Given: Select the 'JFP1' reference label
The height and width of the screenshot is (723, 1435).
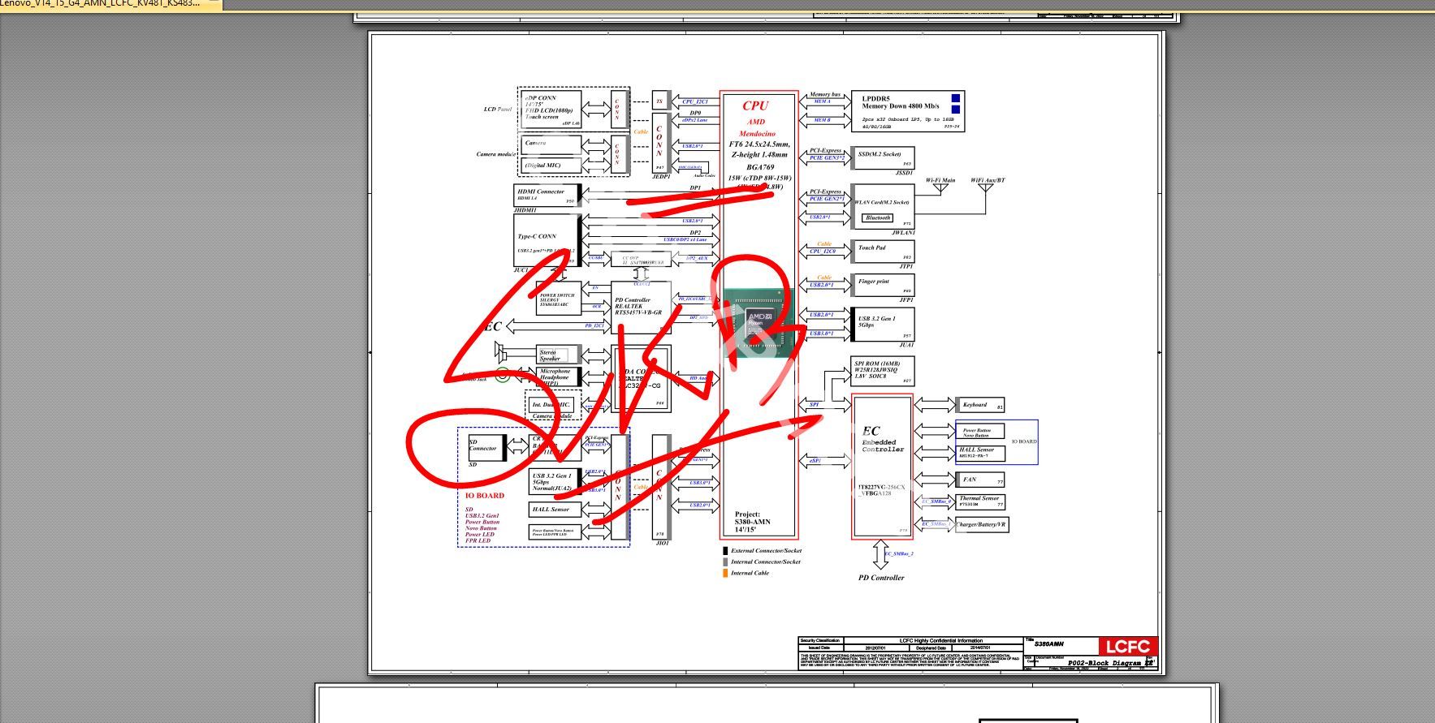Looking at the screenshot, I should tap(906, 299).
